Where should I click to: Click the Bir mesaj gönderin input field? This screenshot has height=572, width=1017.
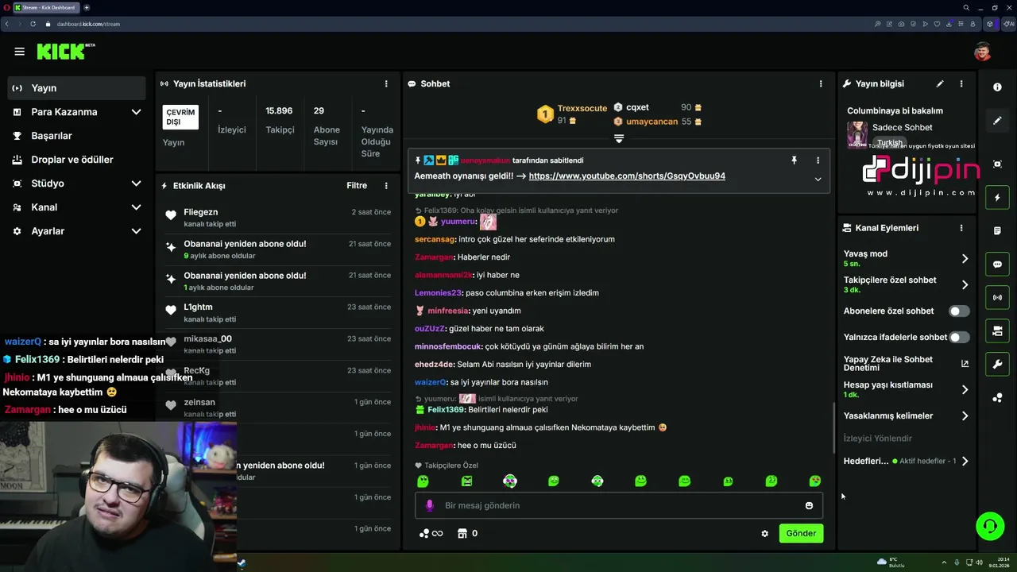point(620,505)
